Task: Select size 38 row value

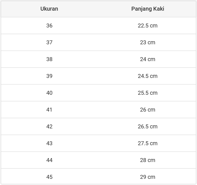Action: [x=49, y=59]
